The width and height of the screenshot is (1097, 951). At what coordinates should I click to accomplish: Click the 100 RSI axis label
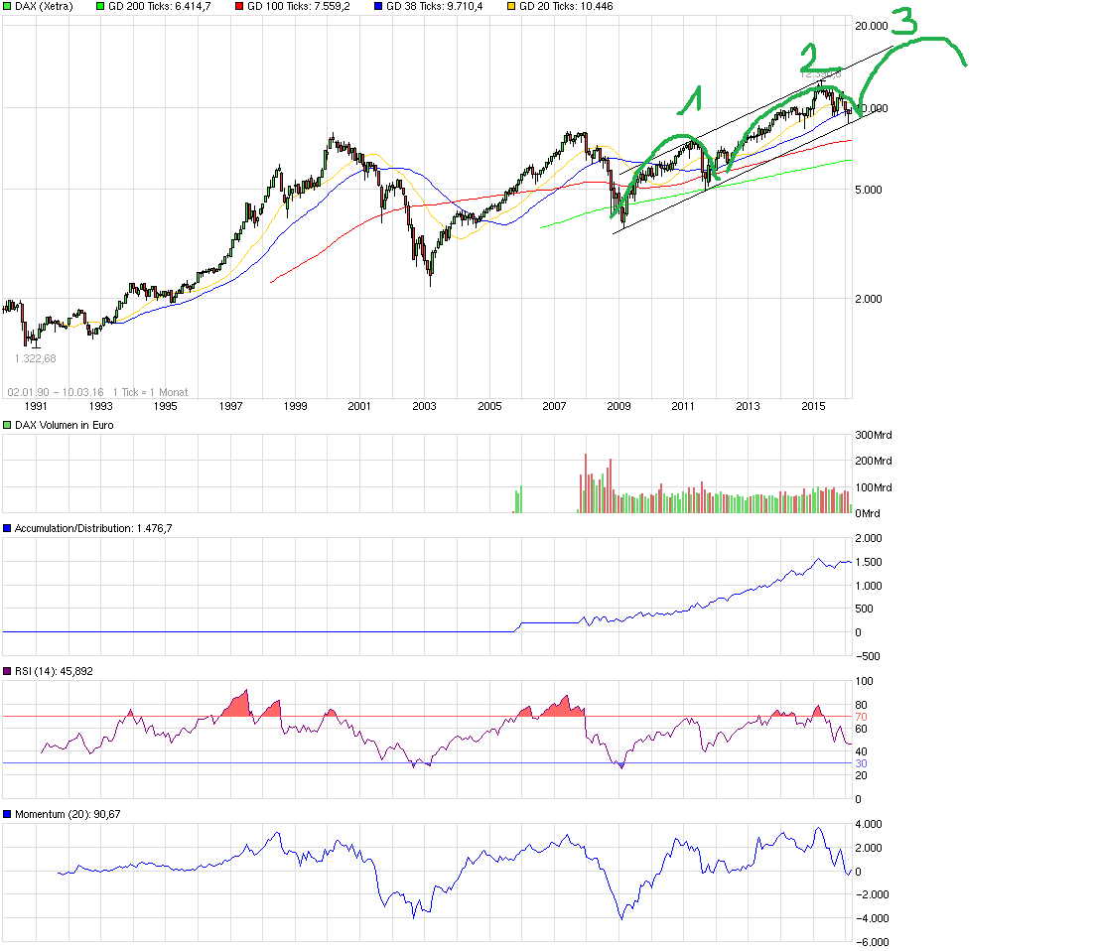(x=864, y=682)
